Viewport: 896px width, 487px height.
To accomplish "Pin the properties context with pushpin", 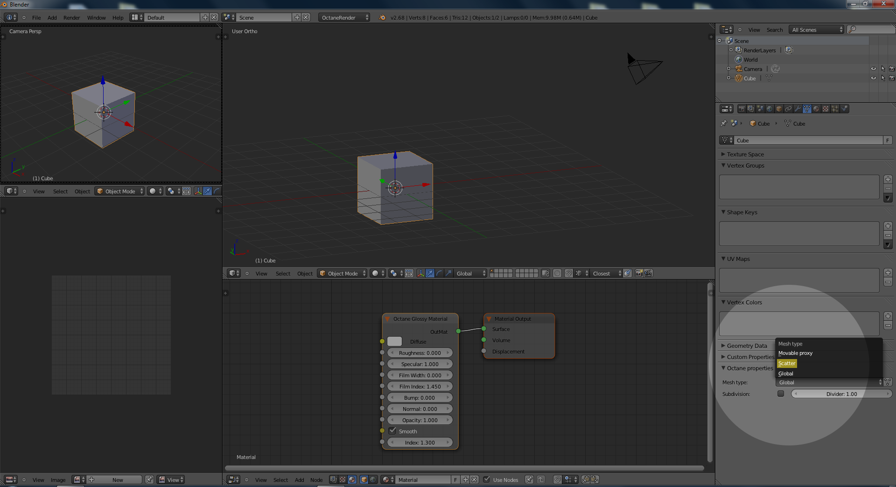I will pyautogui.click(x=724, y=123).
